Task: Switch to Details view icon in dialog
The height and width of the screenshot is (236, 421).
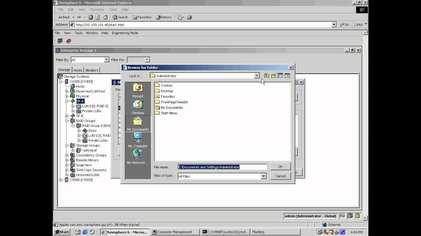Action: 287,76
